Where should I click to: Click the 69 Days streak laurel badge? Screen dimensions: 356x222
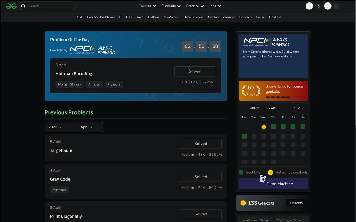[x=251, y=91]
